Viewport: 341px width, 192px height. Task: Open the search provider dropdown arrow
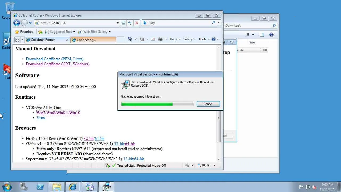tap(219, 23)
